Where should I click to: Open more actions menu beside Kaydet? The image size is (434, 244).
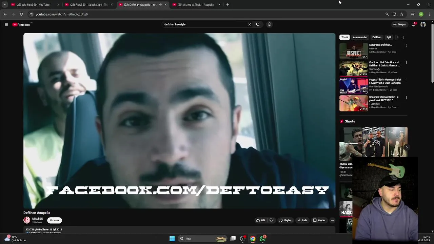click(x=332, y=220)
